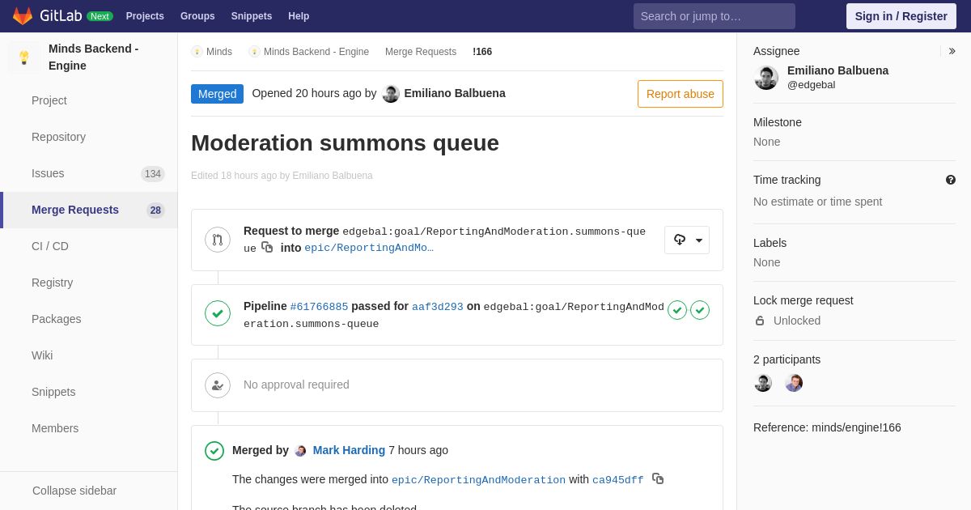Click the Minds breadcrumb lightbulb icon
This screenshot has height=510, width=971.
coord(197,52)
